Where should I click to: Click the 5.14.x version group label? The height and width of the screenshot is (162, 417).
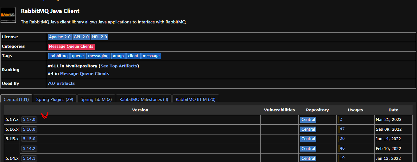12,159
